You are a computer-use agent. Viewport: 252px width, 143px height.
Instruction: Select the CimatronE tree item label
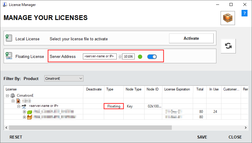[25, 96]
